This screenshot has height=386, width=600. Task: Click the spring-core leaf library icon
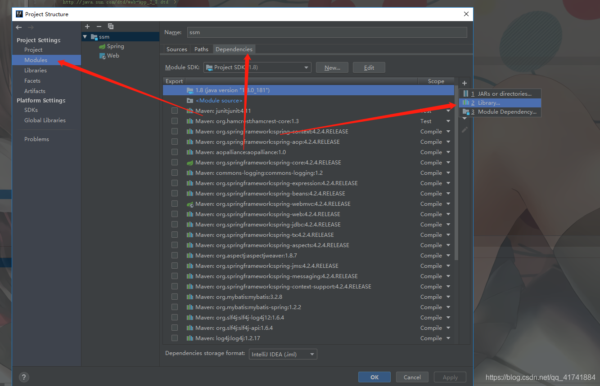click(190, 163)
